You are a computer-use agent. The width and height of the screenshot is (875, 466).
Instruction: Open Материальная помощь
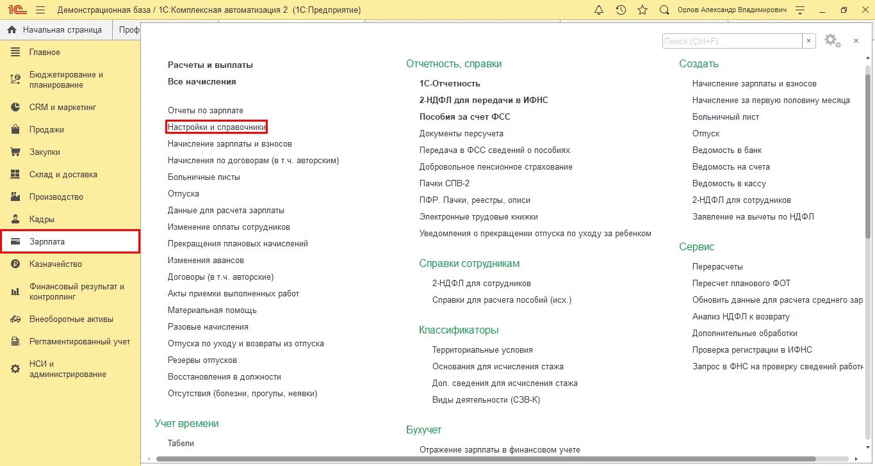click(x=212, y=310)
